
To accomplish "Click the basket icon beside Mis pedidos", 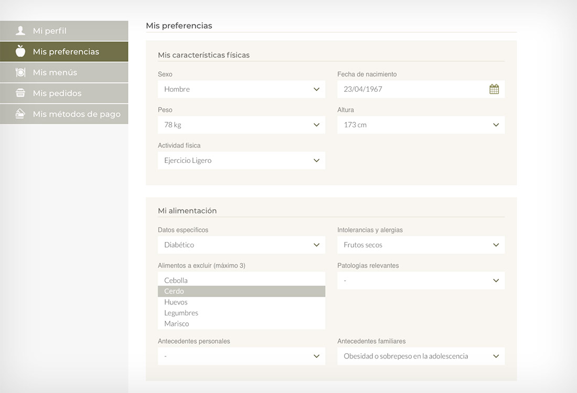I will pos(20,93).
